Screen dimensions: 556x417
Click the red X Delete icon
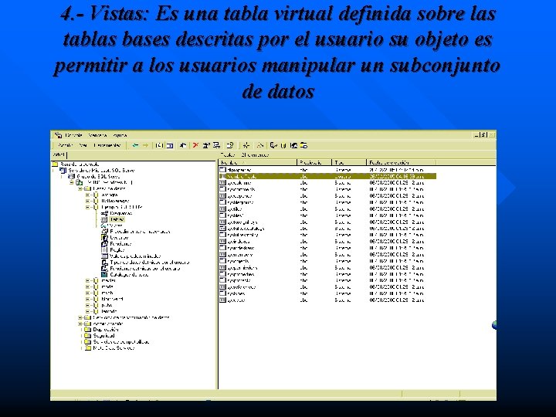pos(195,145)
